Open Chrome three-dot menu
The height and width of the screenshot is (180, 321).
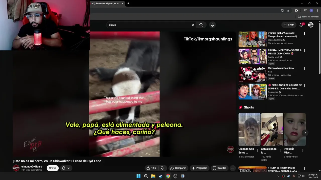317,10
